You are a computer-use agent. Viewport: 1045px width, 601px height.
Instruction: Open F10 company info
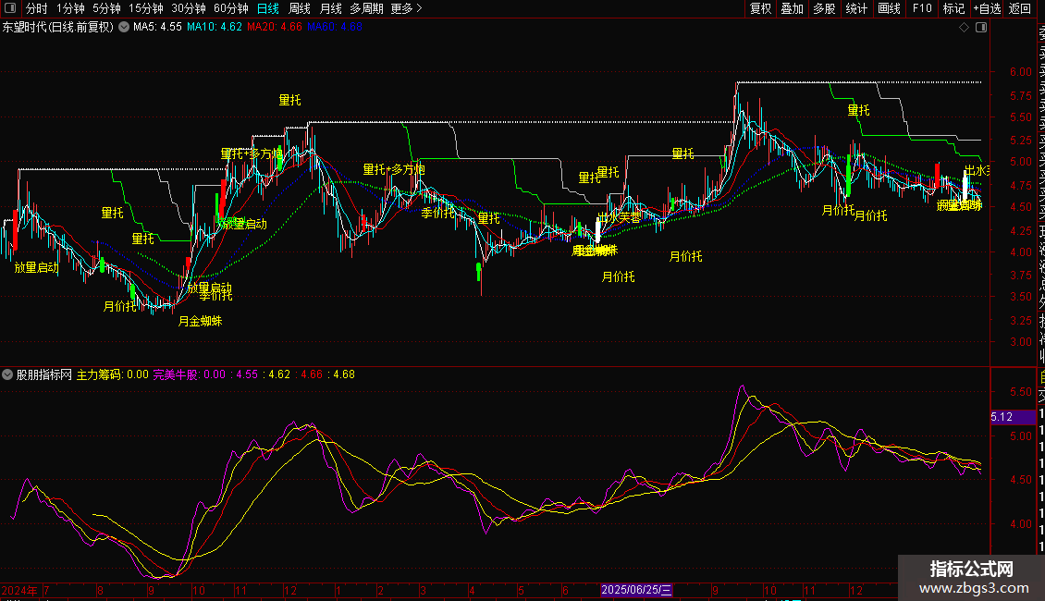coord(922,8)
